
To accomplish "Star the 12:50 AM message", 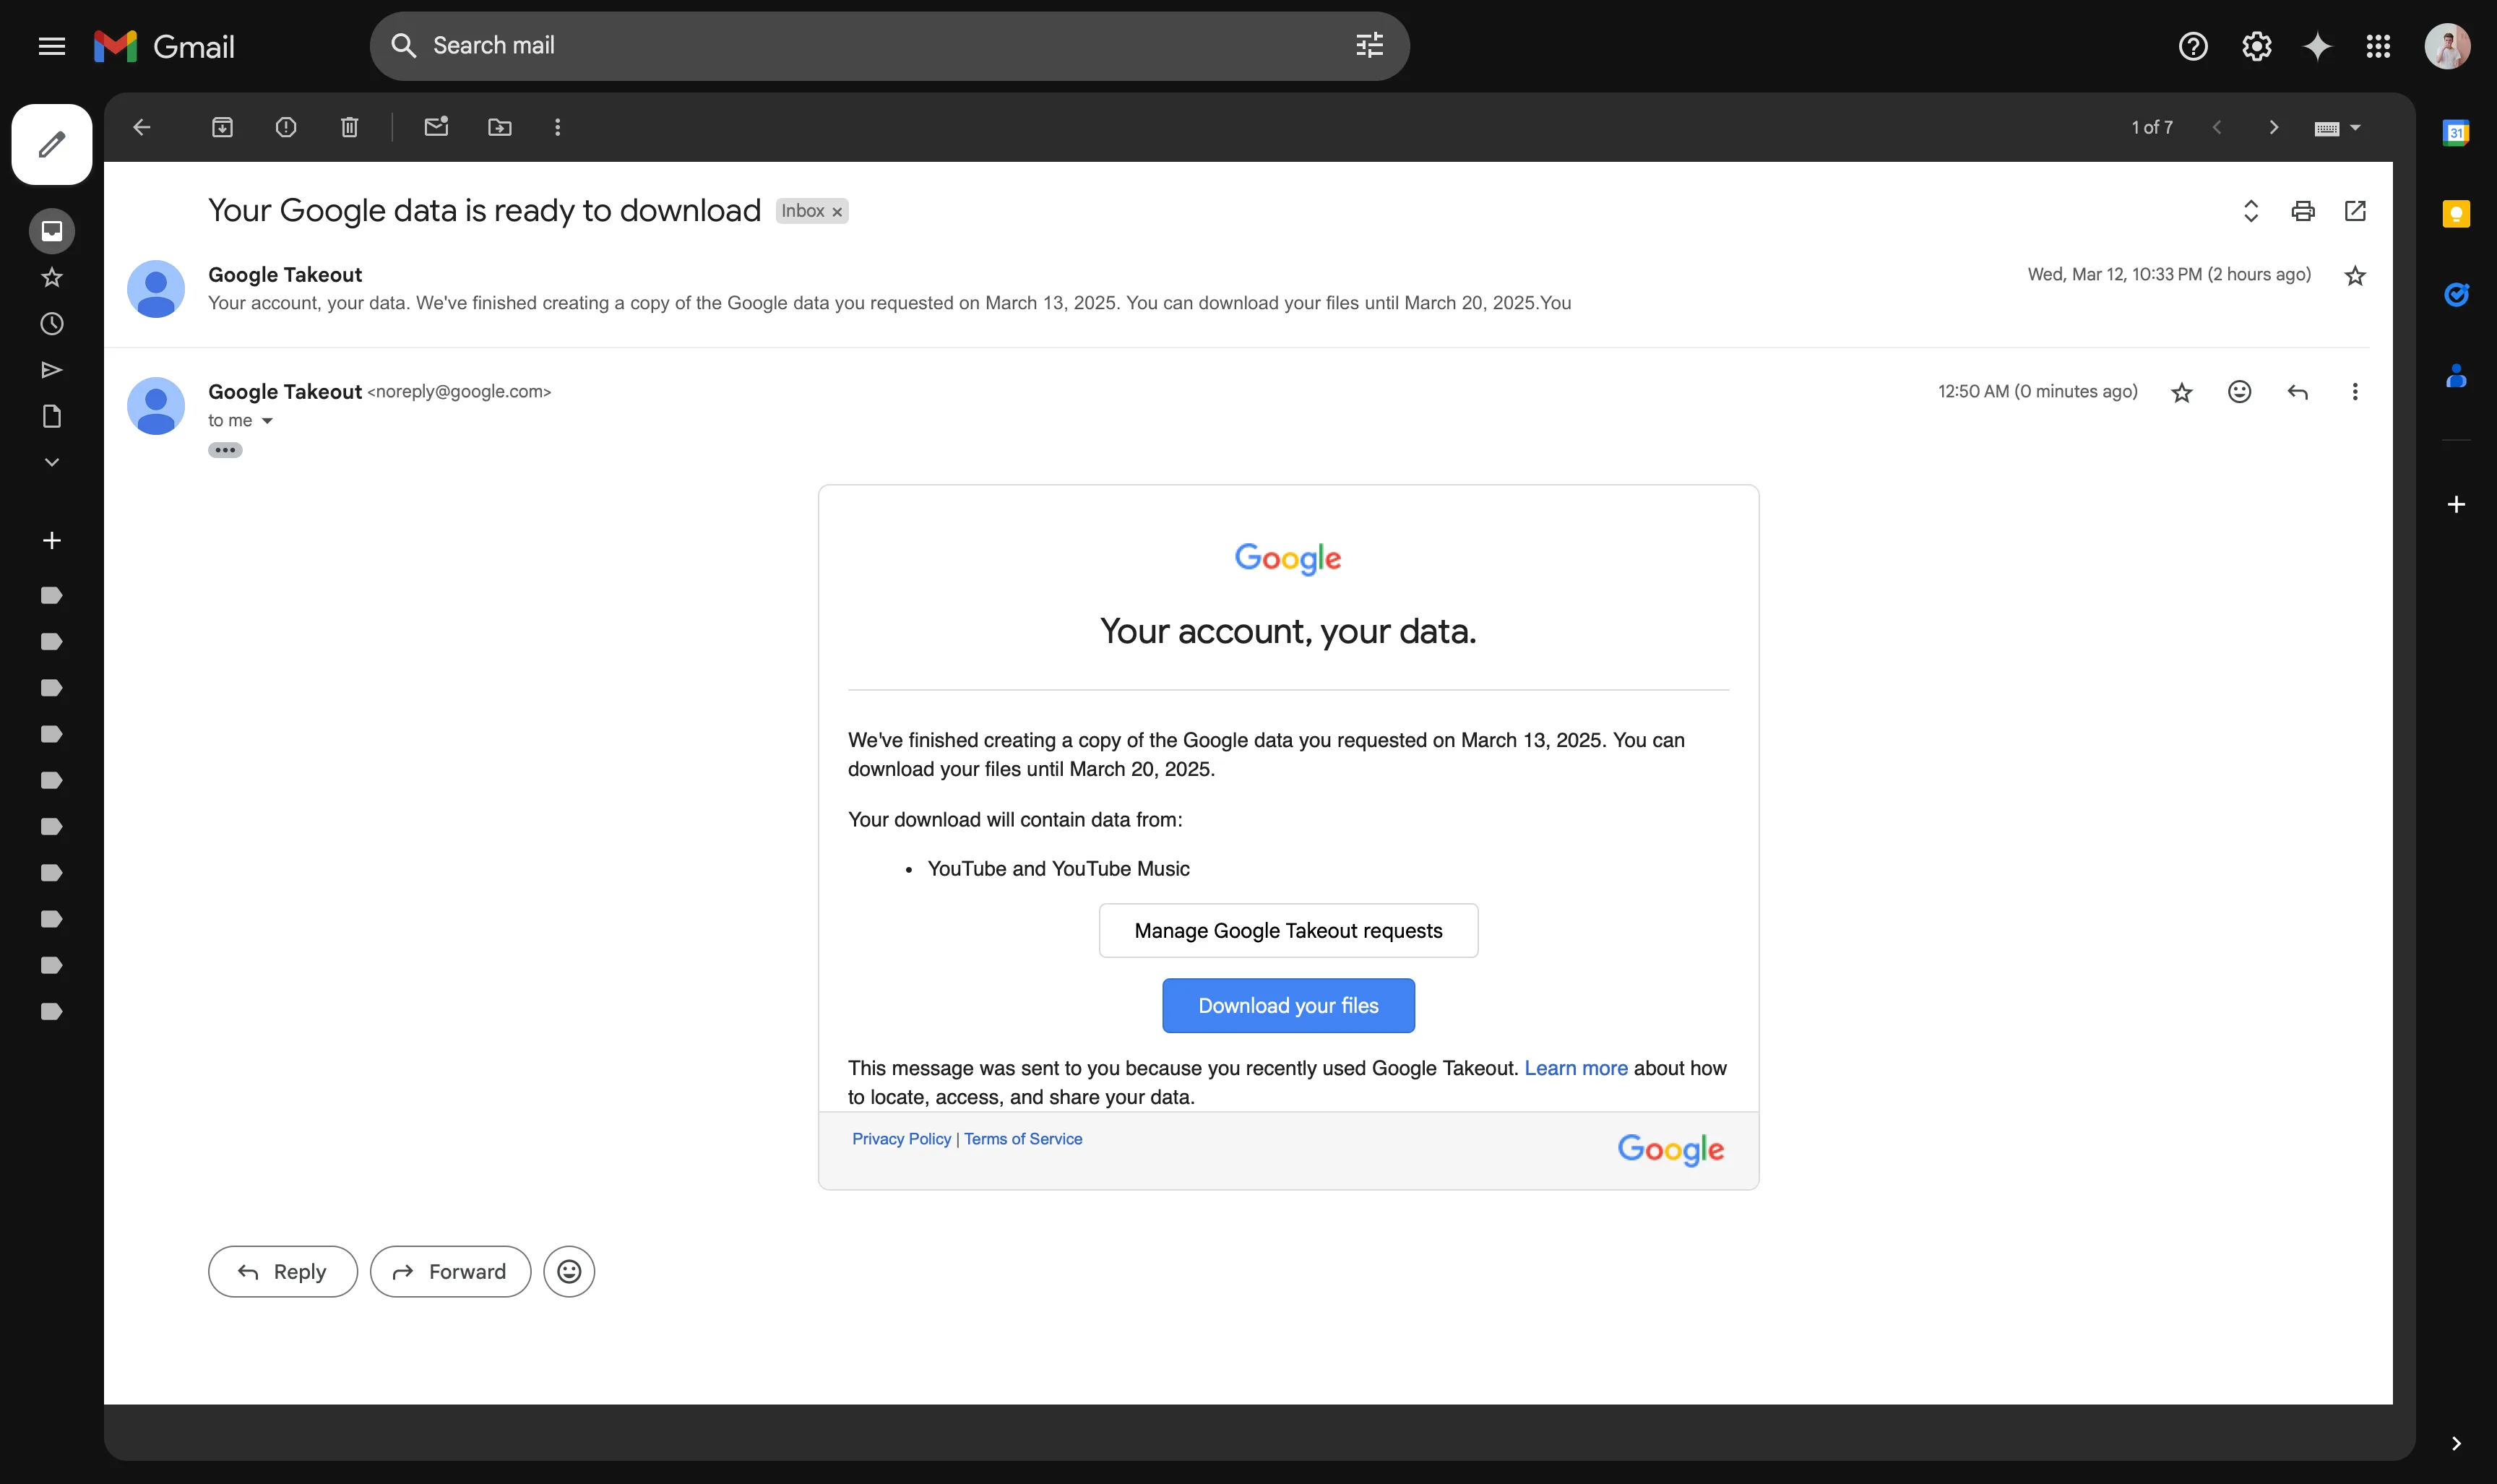I will [2182, 392].
